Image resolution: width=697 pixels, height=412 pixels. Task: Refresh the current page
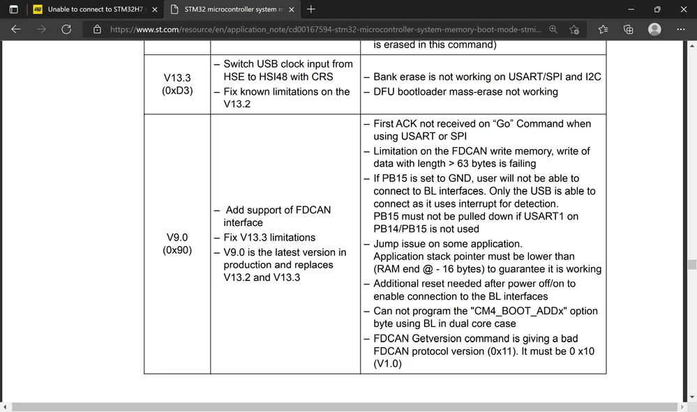point(66,29)
